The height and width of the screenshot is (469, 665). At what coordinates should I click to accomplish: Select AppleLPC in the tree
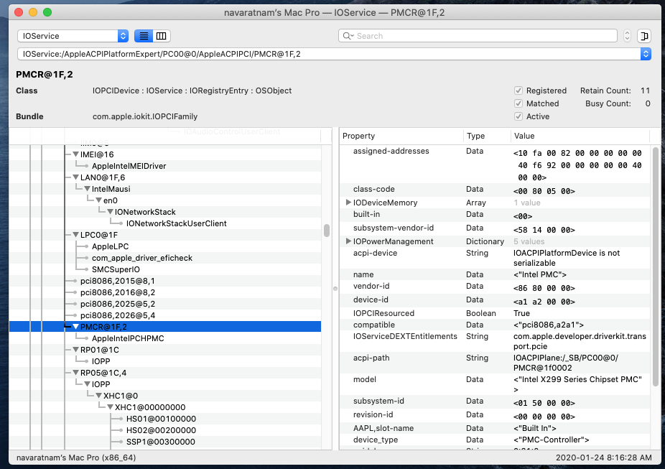111,246
